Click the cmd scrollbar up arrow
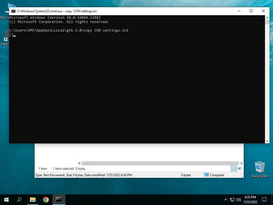 click(267, 17)
